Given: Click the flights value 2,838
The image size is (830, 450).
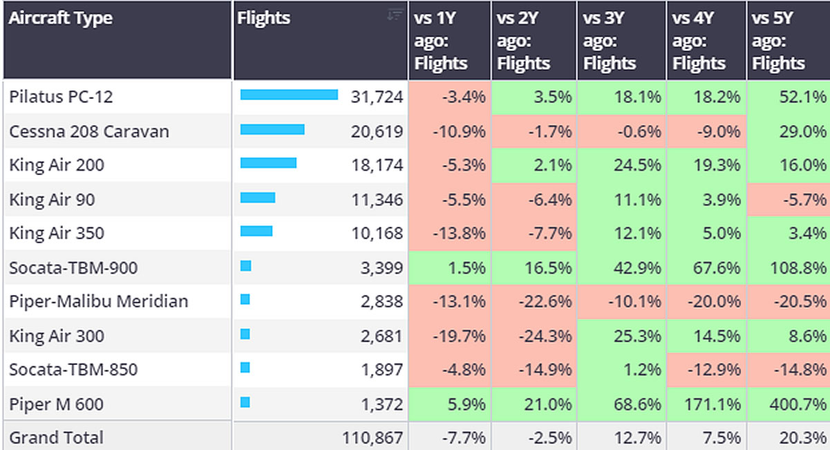Looking at the screenshot, I should [381, 302].
